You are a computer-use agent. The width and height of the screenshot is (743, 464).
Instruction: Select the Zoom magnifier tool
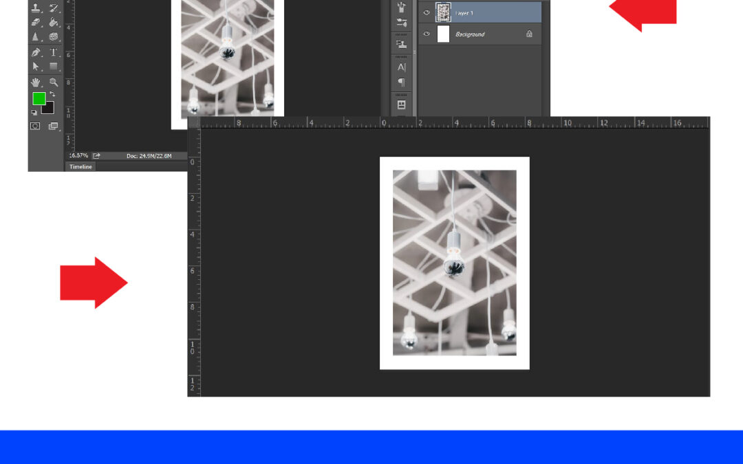(54, 82)
